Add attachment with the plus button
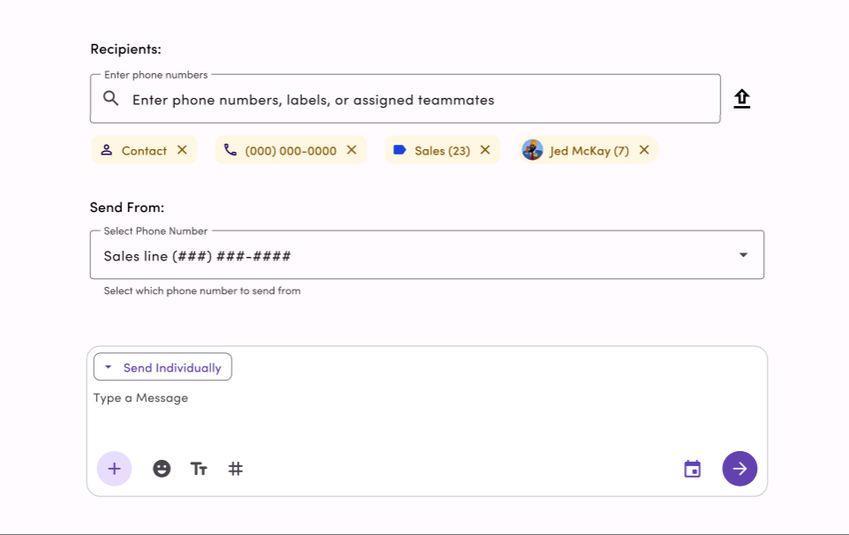Image resolution: width=849 pixels, height=535 pixels. click(x=114, y=469)
